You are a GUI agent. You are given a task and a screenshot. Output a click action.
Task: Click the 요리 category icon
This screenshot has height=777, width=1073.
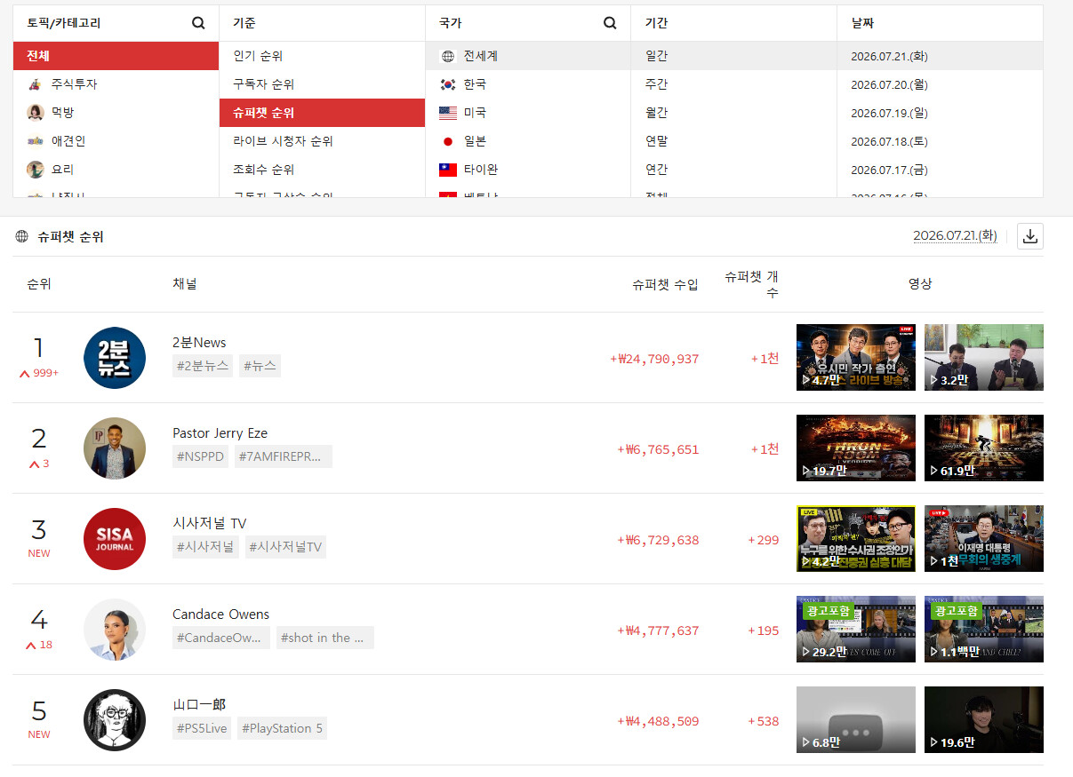pyautogui.click(x=35, y=170)
